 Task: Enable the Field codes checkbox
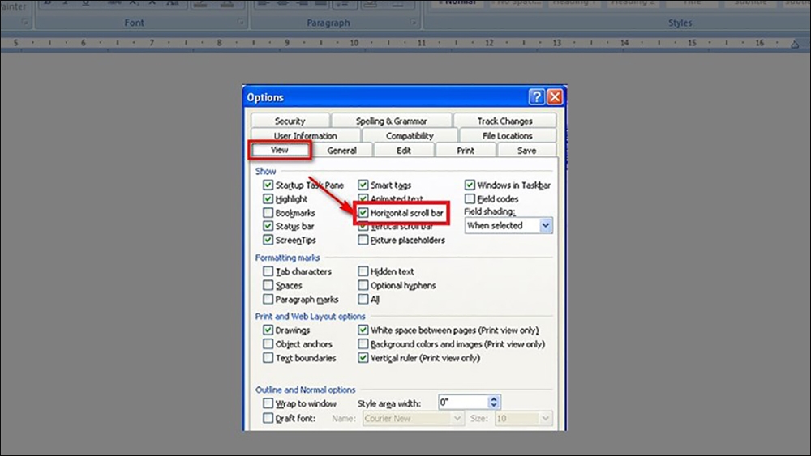tap(470, 198)
